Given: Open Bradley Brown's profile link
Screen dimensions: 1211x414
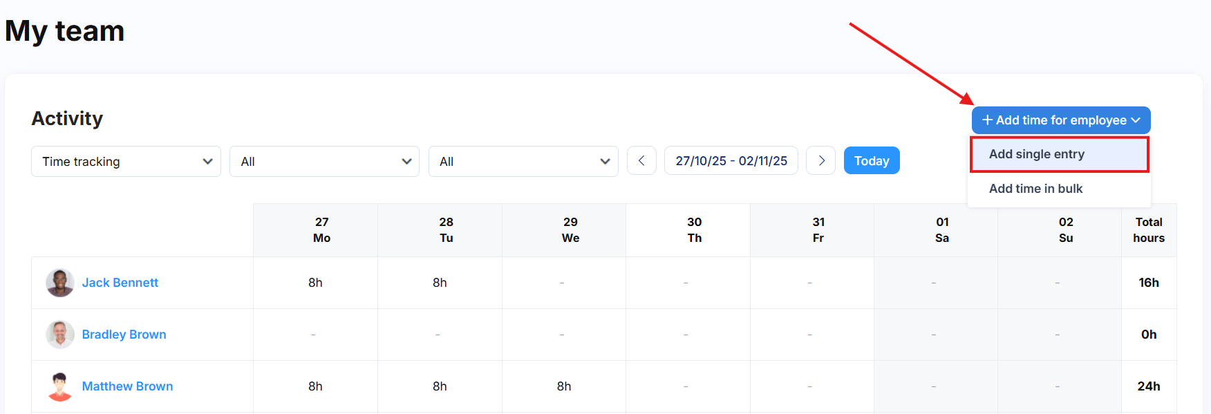Looking at the screenshot, I should tap(124, 335).
